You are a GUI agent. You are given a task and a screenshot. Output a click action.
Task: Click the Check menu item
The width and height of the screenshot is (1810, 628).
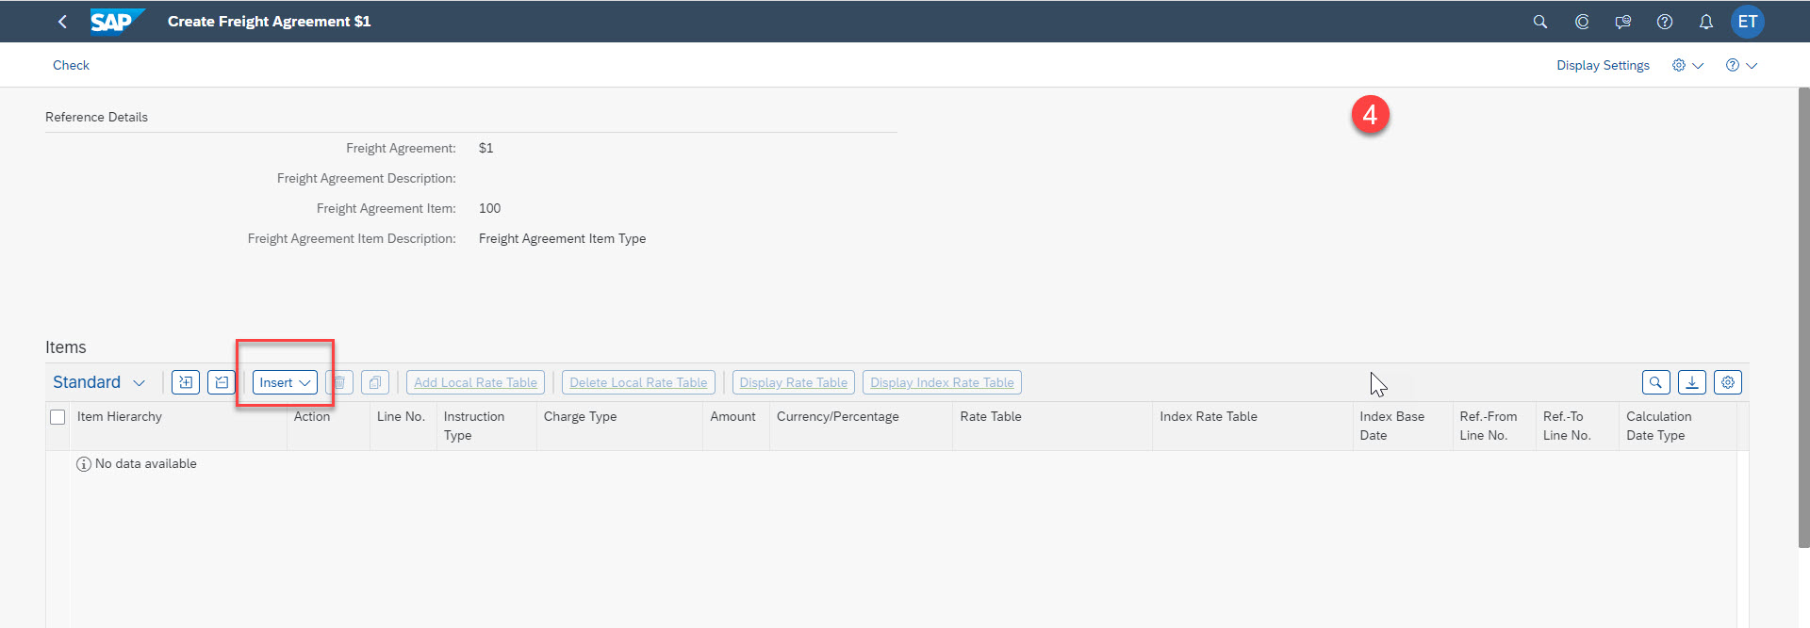pyautogui.click(x=71, y=65)
